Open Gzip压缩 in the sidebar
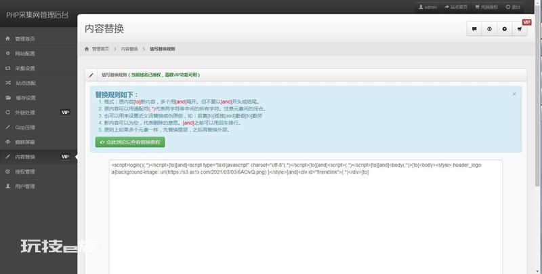Image resolution: width=542 pixels, height=274 pixels. (39, 128)
